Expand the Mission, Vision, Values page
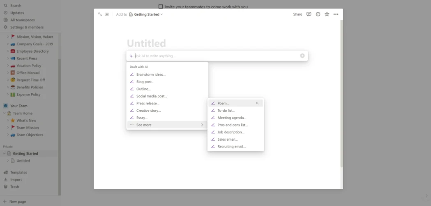 [x=8, y=37]
